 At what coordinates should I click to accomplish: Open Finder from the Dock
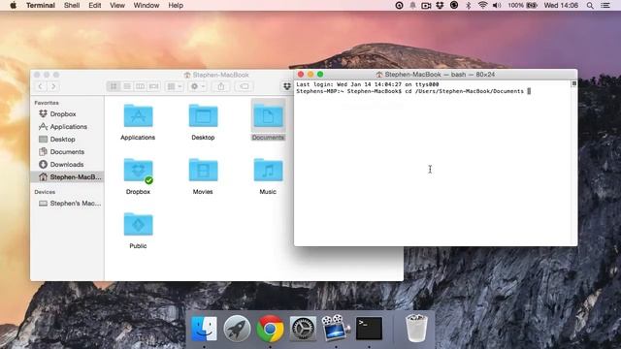[204, 329]
